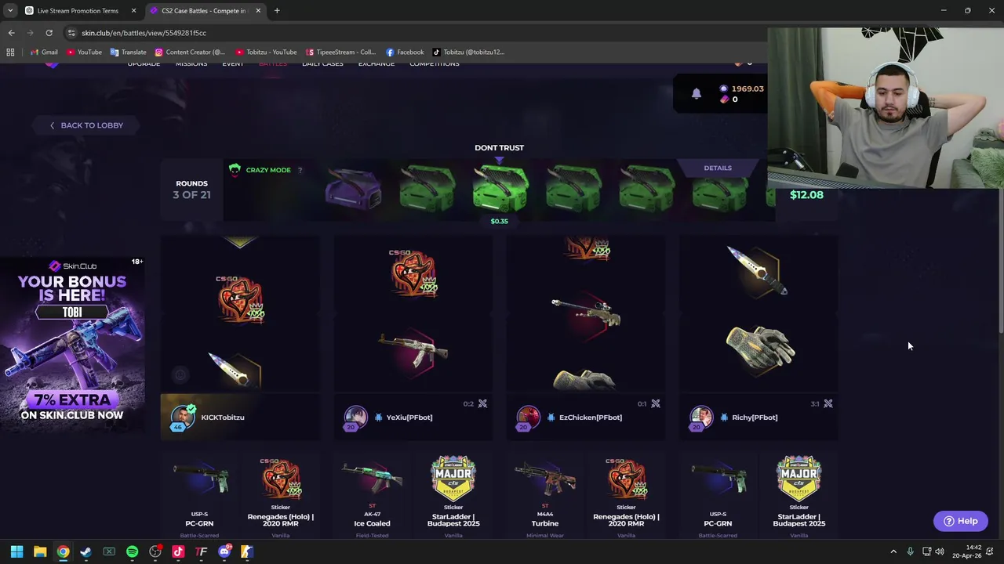Close the CS2 Case Battles browser tab
Image resolution: width=1004 pixels, height=564 pixels.
tap(258, 11)
